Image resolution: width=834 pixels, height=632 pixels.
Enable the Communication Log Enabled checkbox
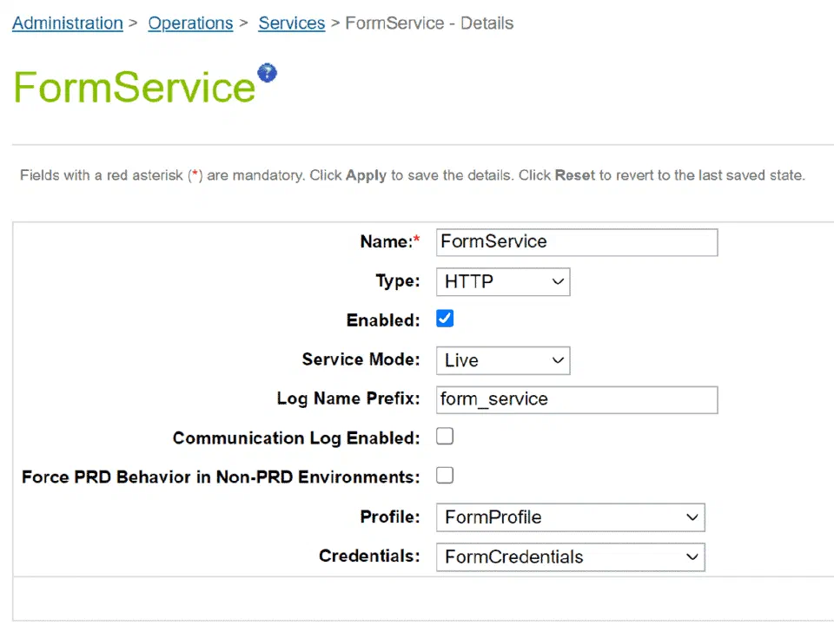tap(445, 437)
